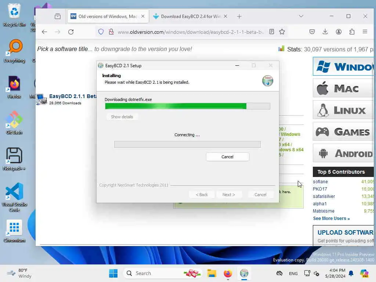Click the Stats bar chart icon
This screenshot has width=376, height=282.
pos(281,49)
